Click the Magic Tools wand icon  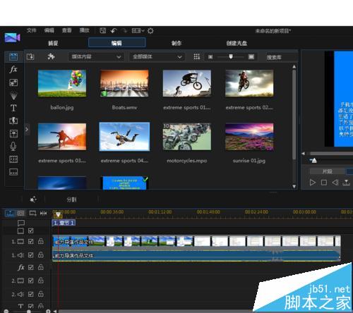click(x=33, y=200)
